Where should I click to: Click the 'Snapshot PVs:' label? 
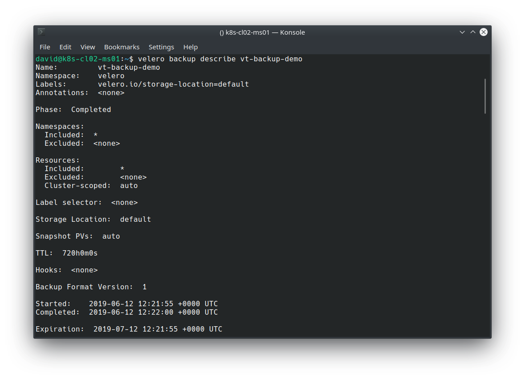(x=64, y=236)
